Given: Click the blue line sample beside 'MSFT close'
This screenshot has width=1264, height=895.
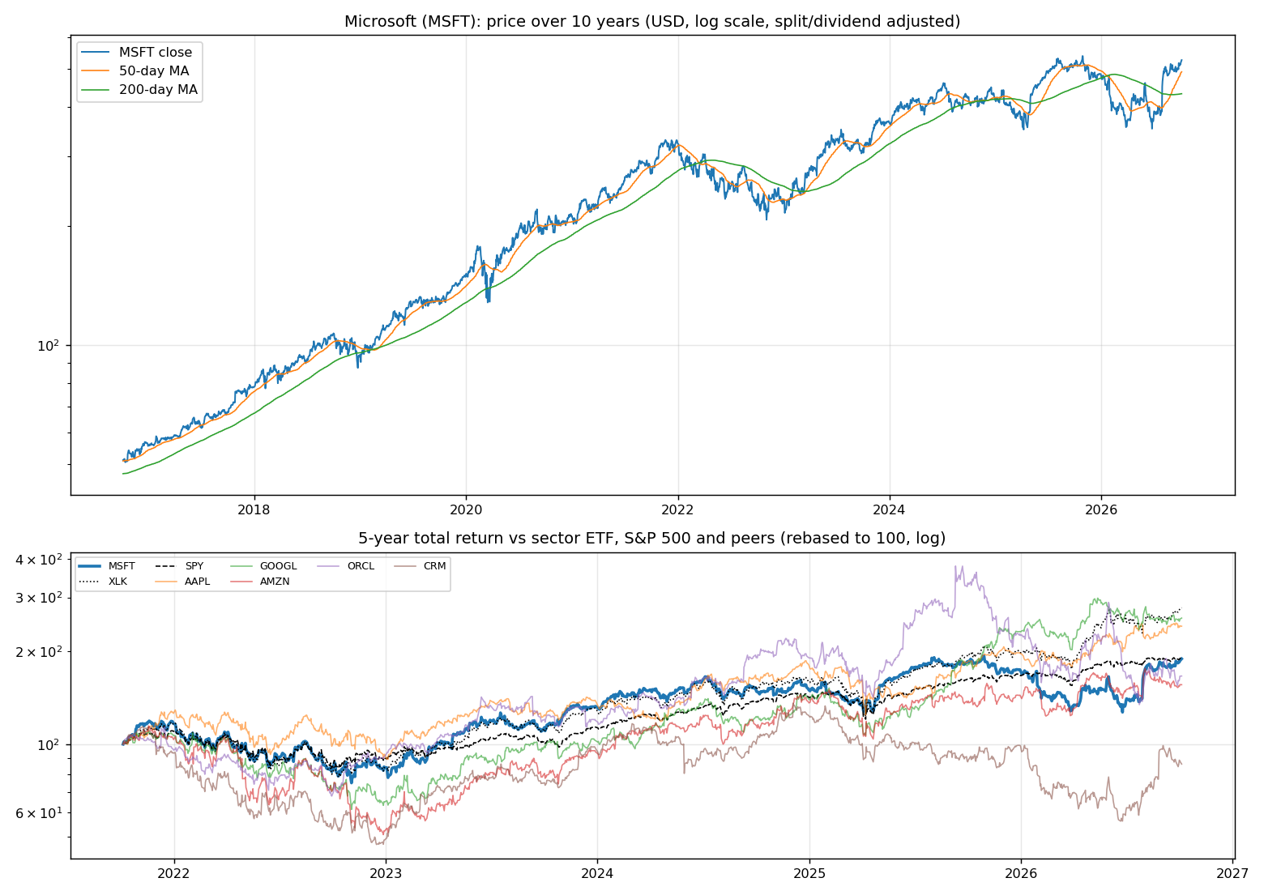Looking at the screenshot, I should point(96,53).
